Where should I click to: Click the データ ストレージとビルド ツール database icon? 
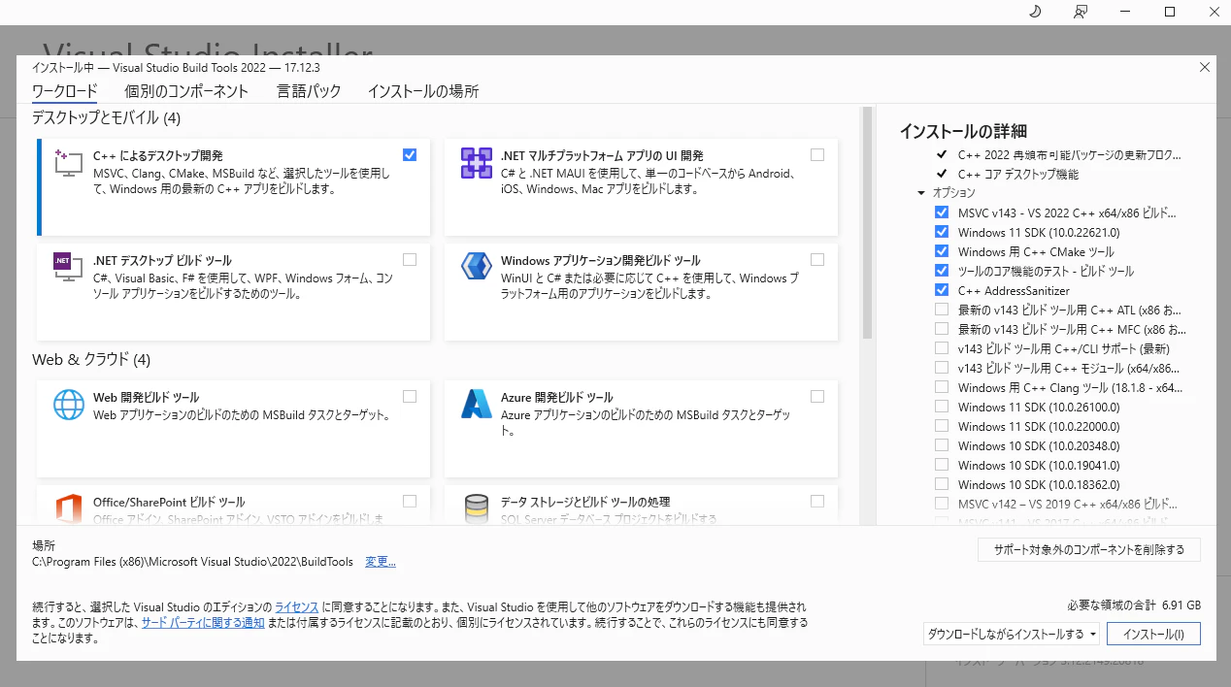[477, 509]
